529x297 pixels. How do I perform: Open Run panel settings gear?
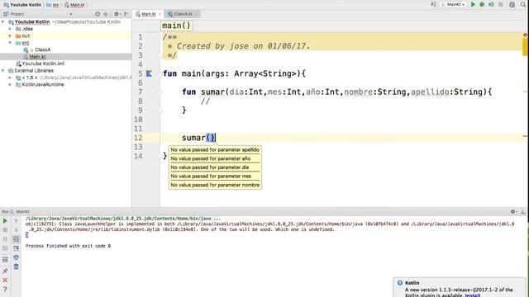[x=513, y=211]
